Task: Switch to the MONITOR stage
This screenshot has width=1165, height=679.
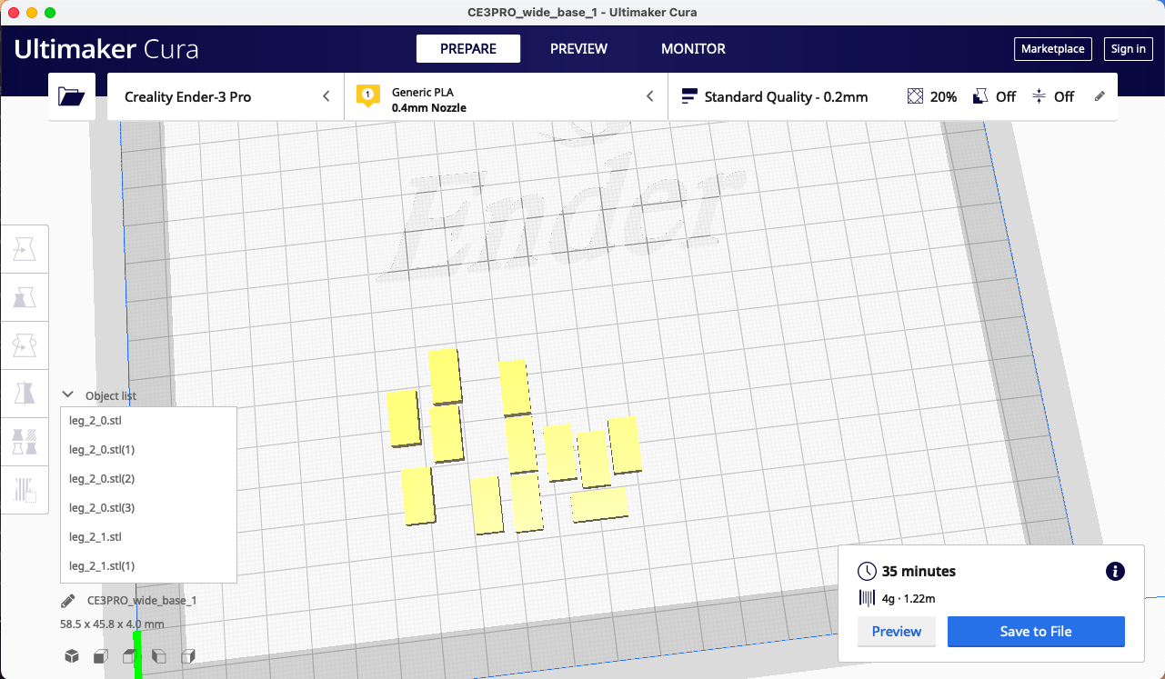Action: point(693,49)
